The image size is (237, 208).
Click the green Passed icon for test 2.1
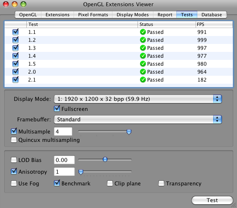(x=143, y=80)
